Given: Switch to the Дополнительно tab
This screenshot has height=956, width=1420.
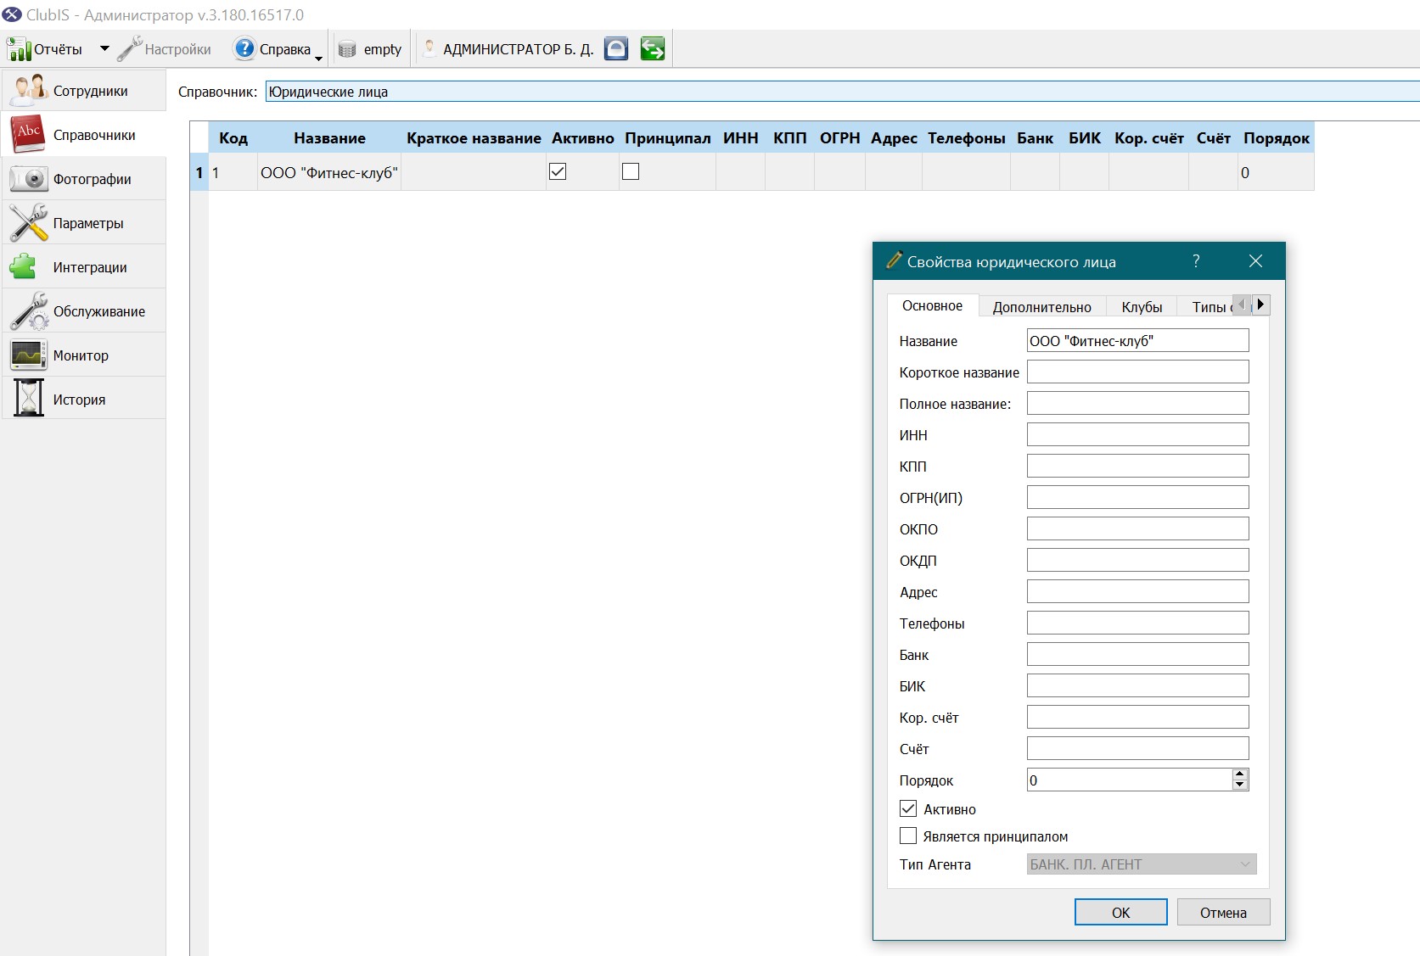Looking at the screenshot, I should click(1042, 307).
